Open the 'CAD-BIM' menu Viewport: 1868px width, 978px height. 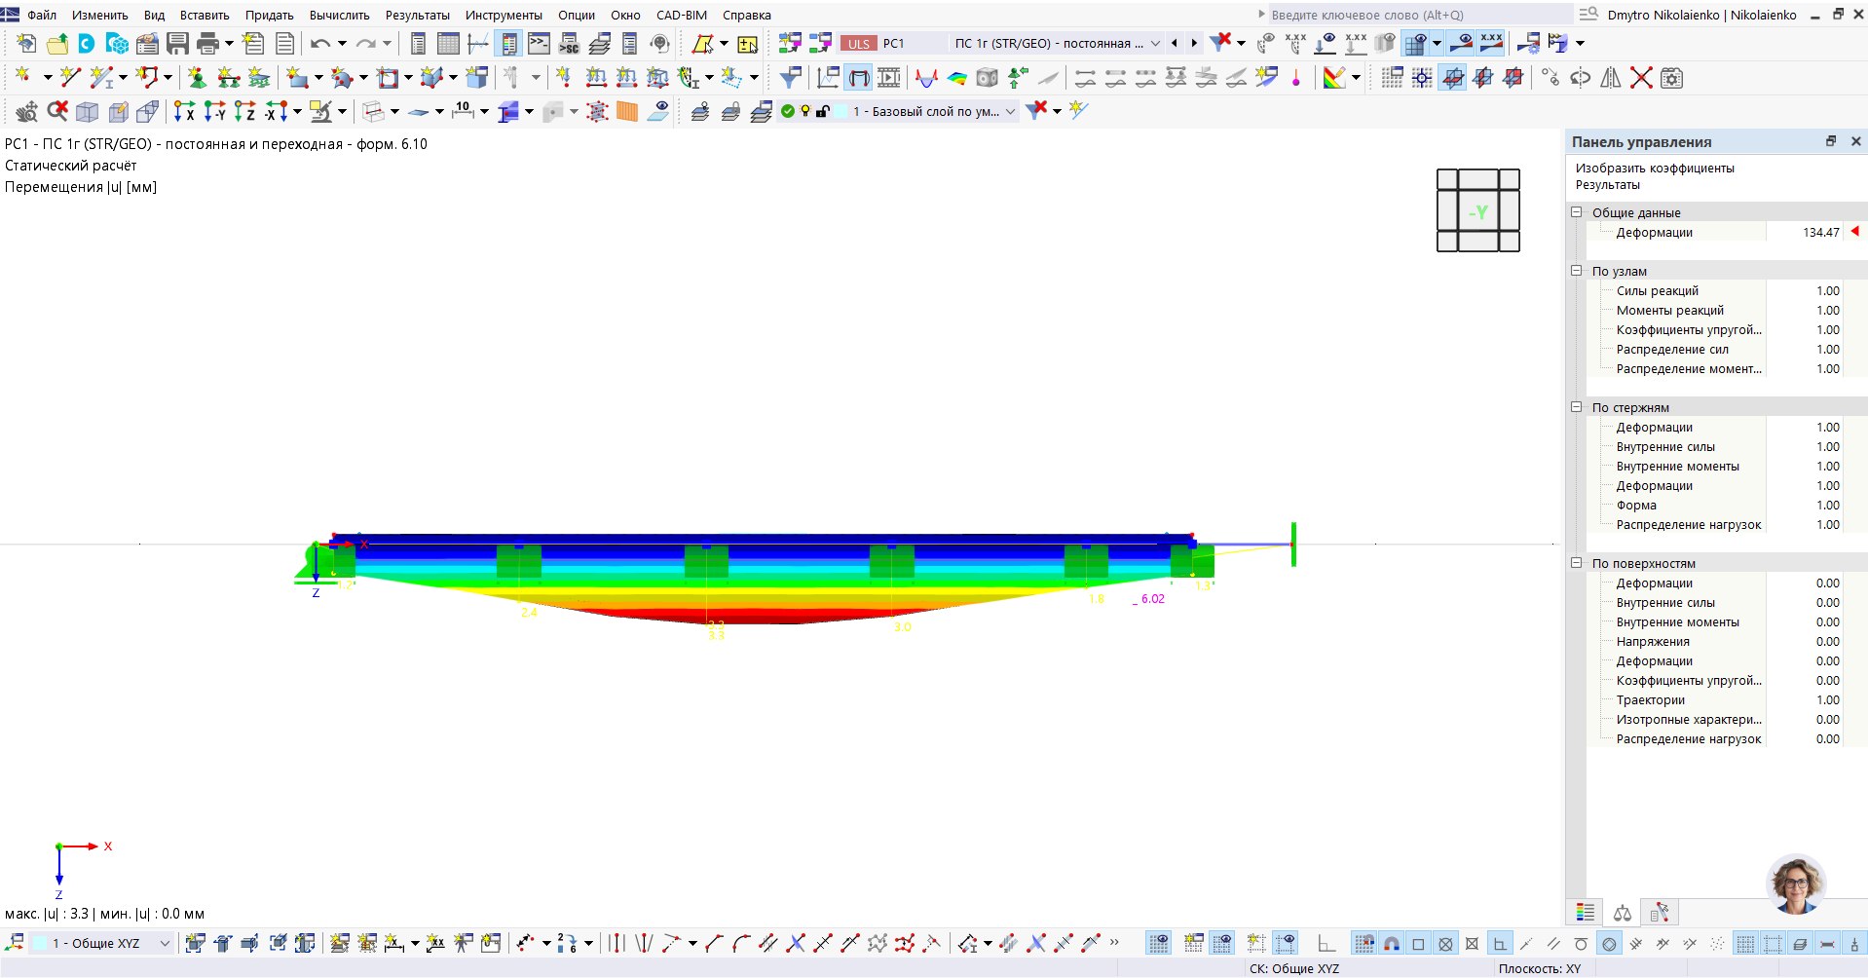pyautogui.click(x=681, y=15)
